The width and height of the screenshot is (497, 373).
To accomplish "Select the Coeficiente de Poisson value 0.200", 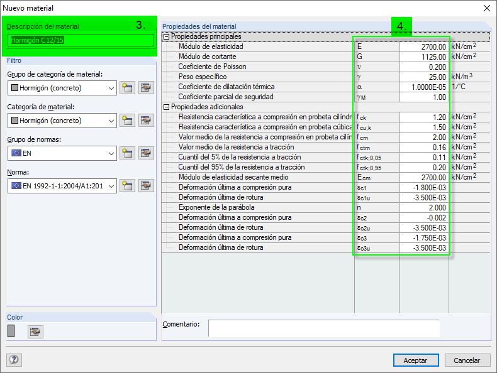I will click(x=424, y=67).
